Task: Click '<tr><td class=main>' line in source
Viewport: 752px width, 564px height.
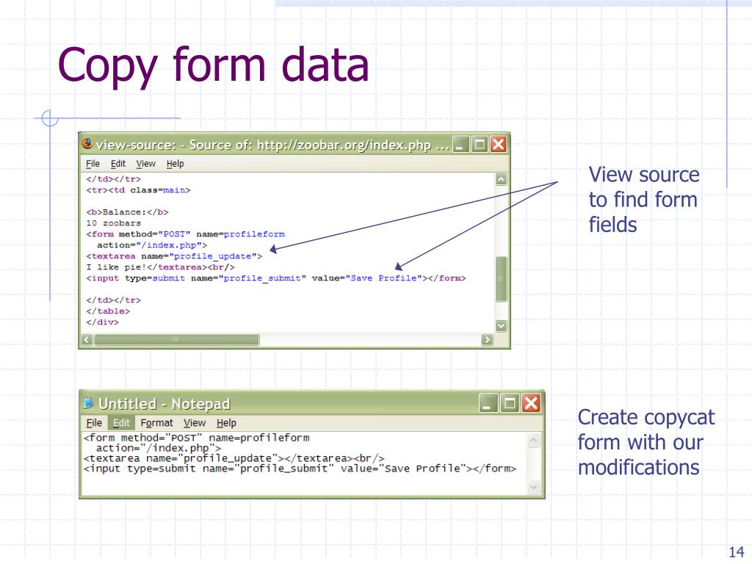Action: (x=138, y=190)
